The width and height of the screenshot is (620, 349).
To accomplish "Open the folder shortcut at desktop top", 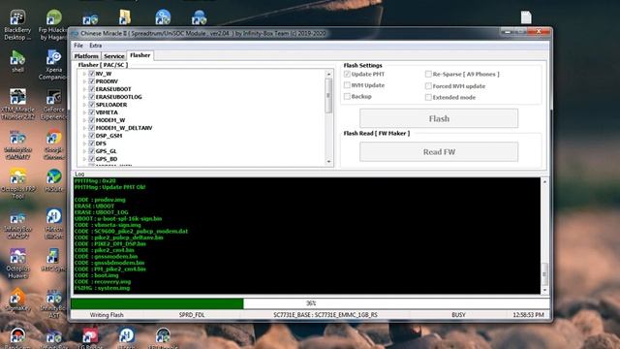I will click(125, 17).
